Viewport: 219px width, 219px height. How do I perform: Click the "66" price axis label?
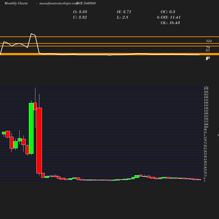[x=205, y=146]
